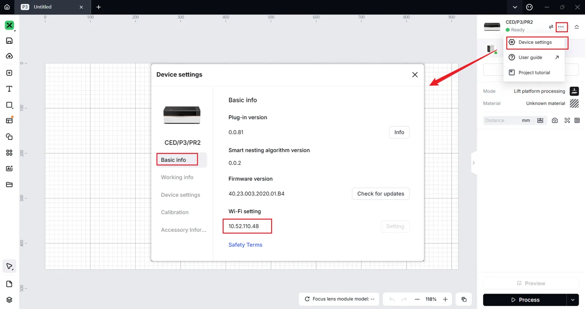Click the 10.52.110.48 IP address
Viewport: 585px width, 309px height.
point(244,226)
